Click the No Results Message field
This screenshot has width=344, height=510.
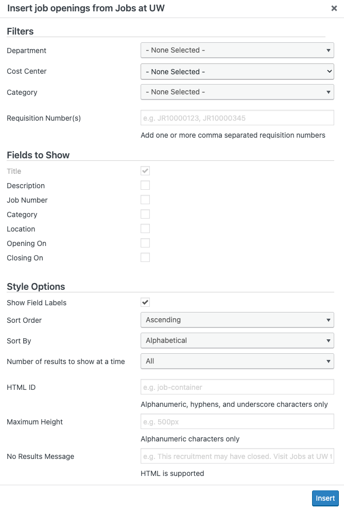point(237,456)
